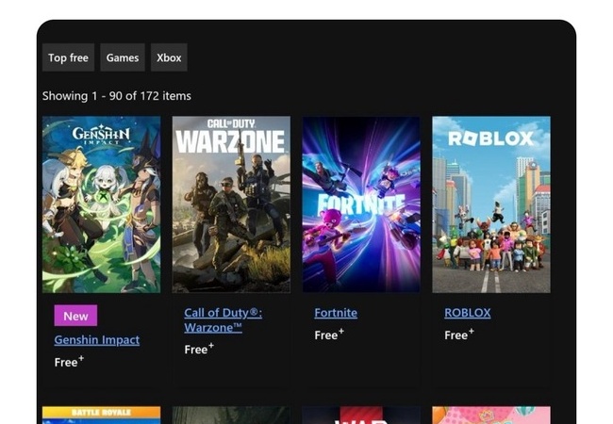Viewport: 613px width, 424px height.
Task: Click the New badge on Genshin Impact
Action: coord(75,316)
